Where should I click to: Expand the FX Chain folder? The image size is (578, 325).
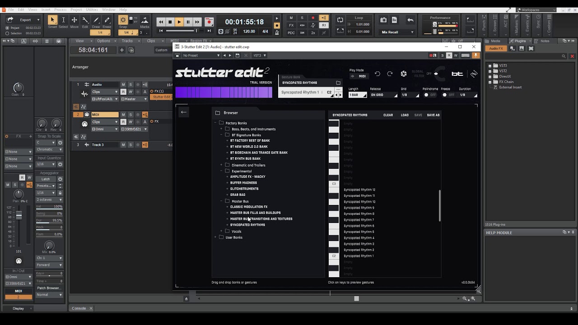490,82
